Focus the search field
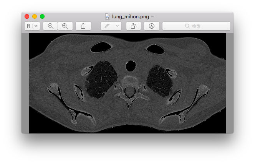The width and height of the screenshot is (255, 164). coord(196,26)
